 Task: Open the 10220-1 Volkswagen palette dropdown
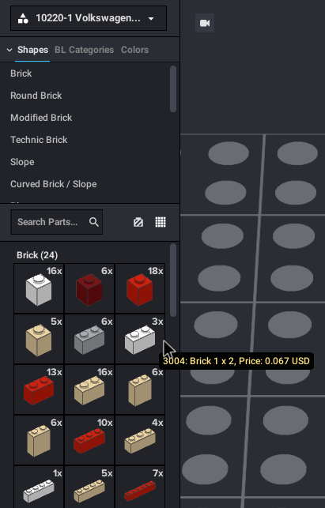pos(89,18)
